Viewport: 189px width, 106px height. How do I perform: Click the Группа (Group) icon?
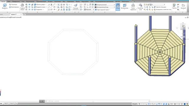tap(174, 6)
